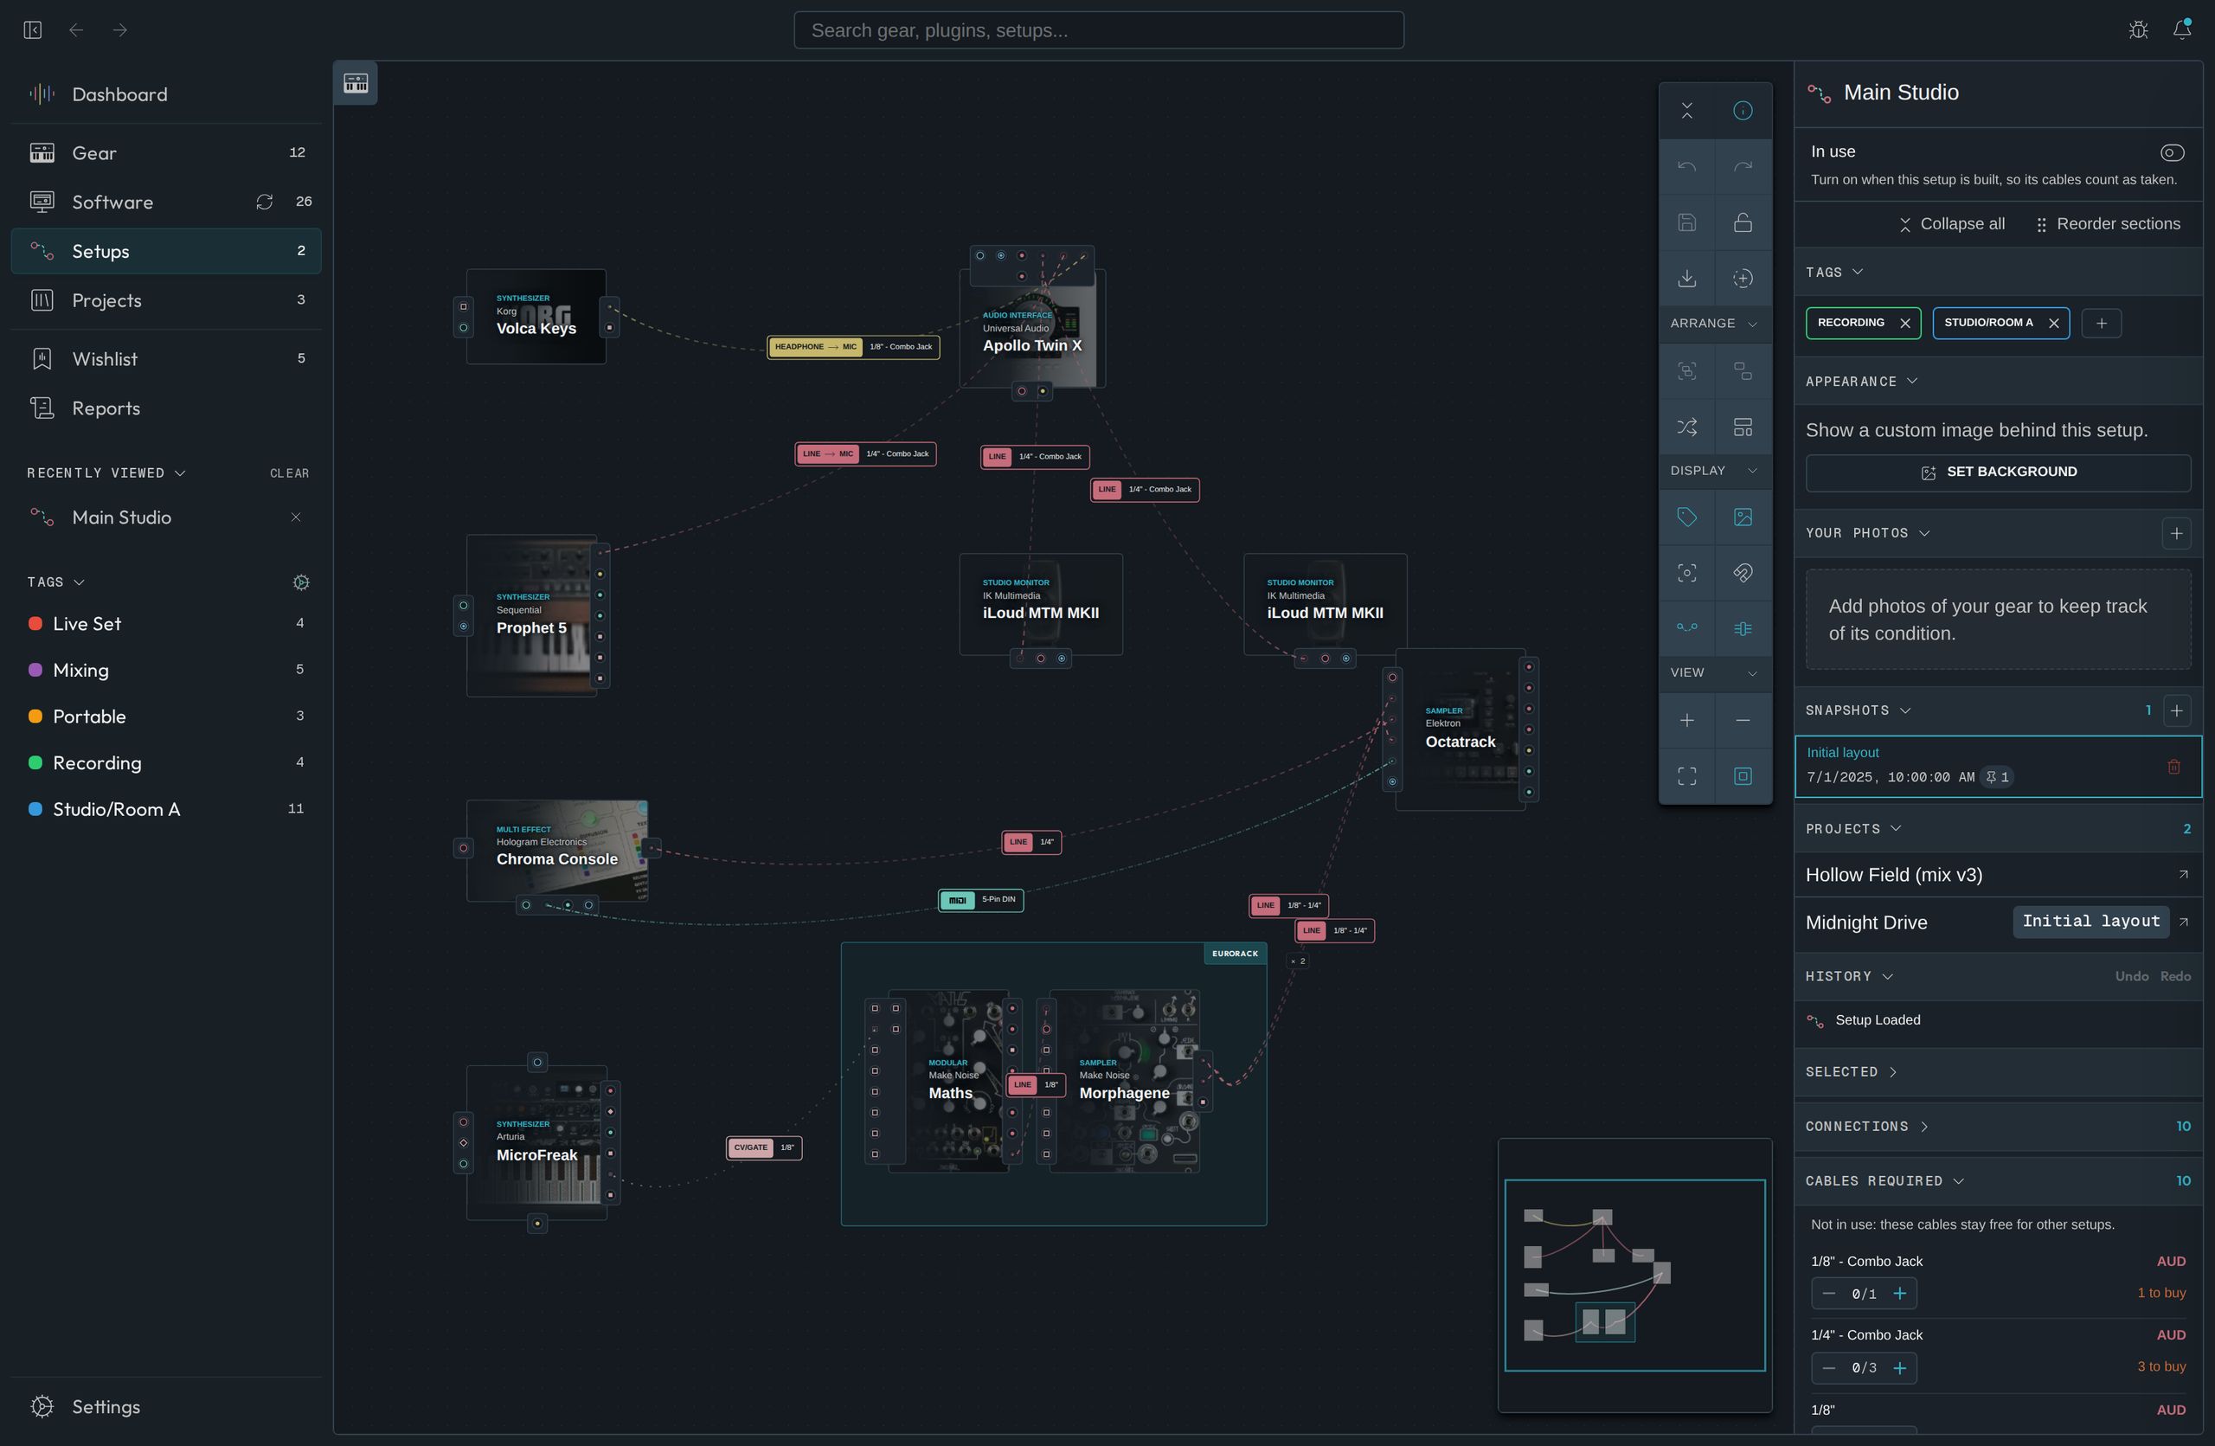Click the download/export icon in toolbar
The height and width of the screenshot is (1446, 2215).
1686,279
